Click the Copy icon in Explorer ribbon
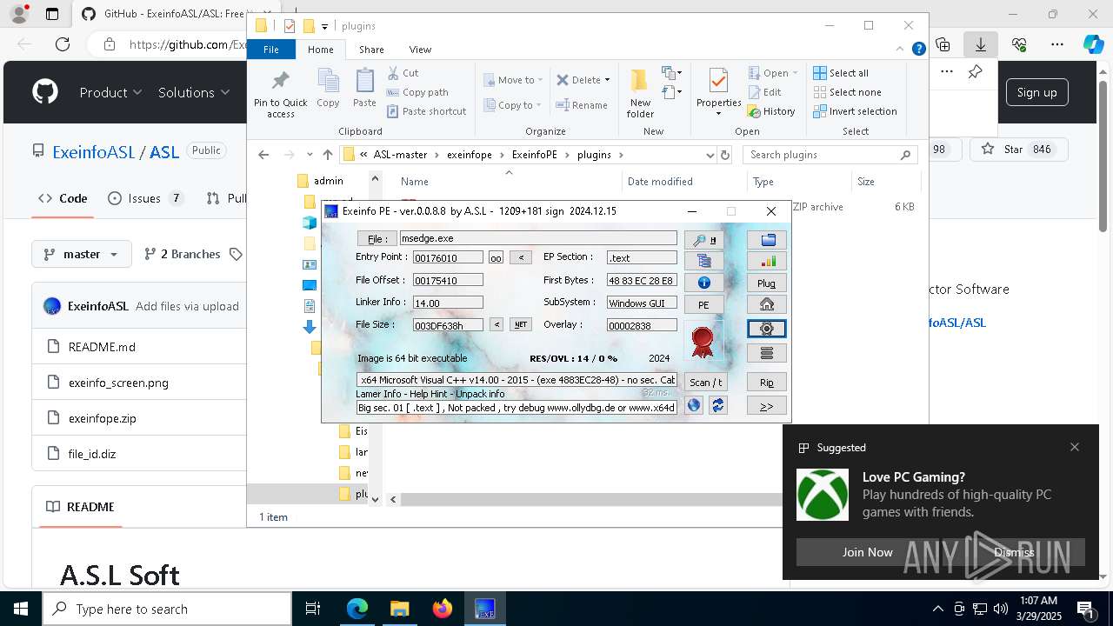The image size is (1113, 626). click(328, 88)
